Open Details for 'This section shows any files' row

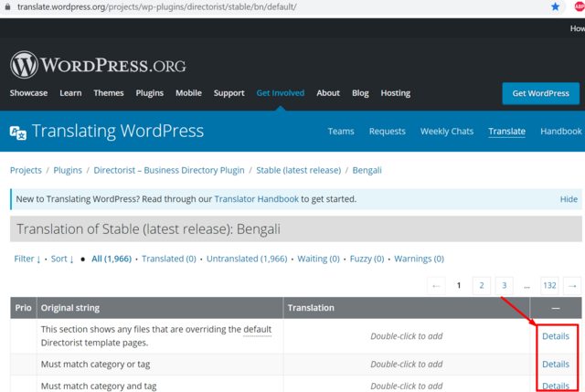[x=556, y=336]
